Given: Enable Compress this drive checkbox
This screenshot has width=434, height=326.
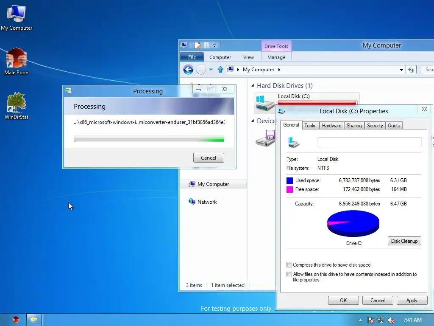Looking at the screenshot, I should 289,264.
